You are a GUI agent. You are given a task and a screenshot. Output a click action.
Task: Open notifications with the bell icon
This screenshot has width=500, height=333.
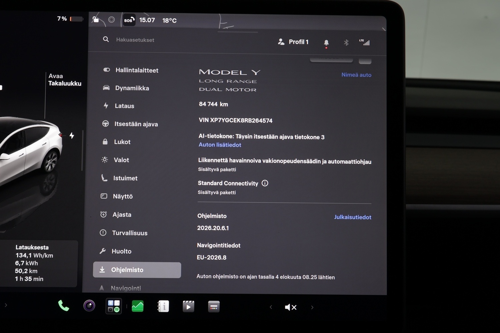(326, 43)
